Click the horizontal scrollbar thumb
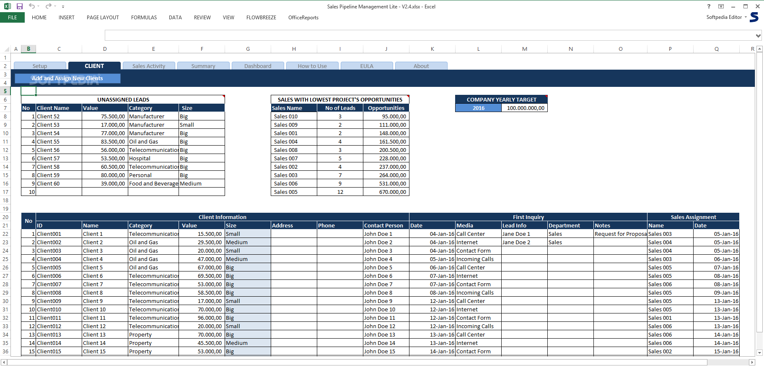The height and width of the screenshot is (368, 764). 358,362
